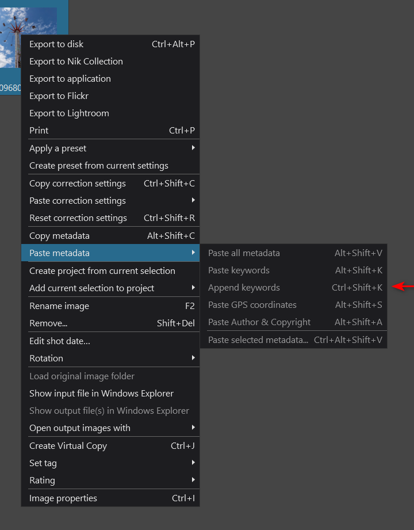This screenshot has width=414, height=530.
Task: Choose Paste GPS coordinates
Action: pos(294,305)
